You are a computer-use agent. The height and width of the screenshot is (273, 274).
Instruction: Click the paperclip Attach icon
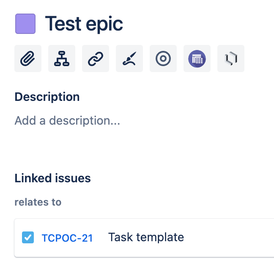pos(28,58)
